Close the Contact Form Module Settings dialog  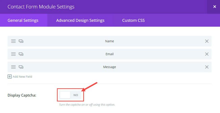click(214, 7)
